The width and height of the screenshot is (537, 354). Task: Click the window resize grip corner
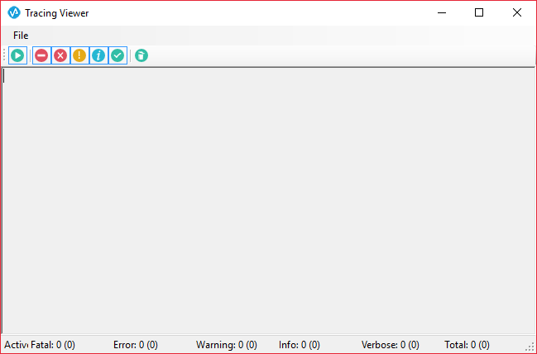pos(530,347)
